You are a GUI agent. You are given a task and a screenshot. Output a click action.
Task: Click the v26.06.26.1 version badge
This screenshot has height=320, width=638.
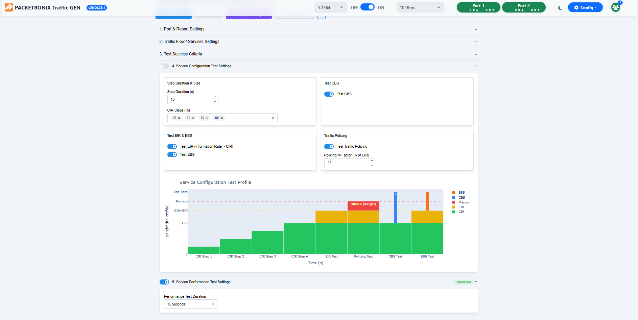click(x=97, y=8)
